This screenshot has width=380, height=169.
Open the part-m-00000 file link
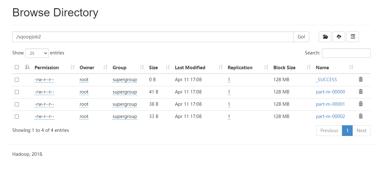(x=330, y=92)
